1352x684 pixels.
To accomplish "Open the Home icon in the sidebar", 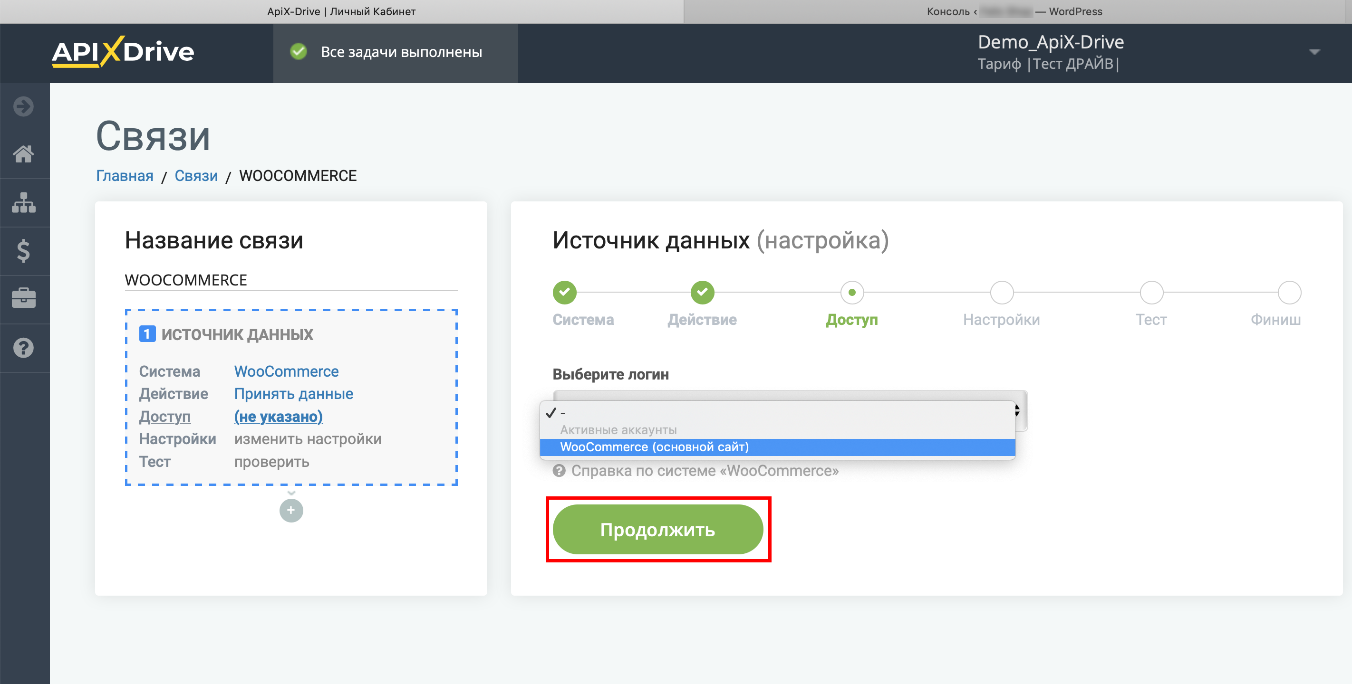I will [x=24, y=154].
